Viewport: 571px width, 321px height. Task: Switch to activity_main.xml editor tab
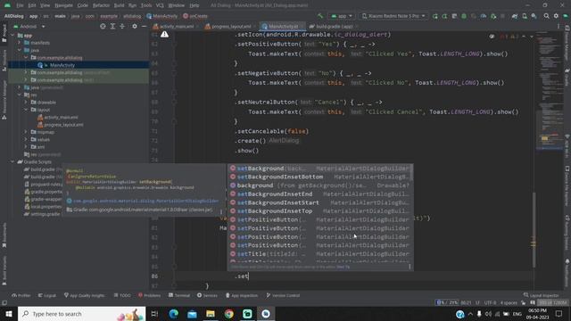tap(176, 26)
